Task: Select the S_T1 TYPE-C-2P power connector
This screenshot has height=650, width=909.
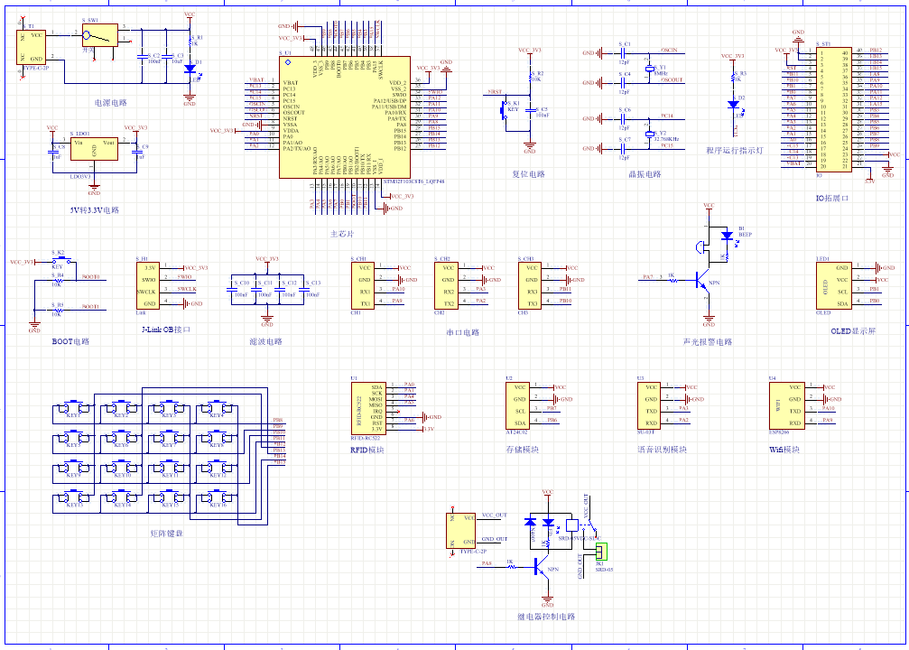Action: click(x=32, y=47)
